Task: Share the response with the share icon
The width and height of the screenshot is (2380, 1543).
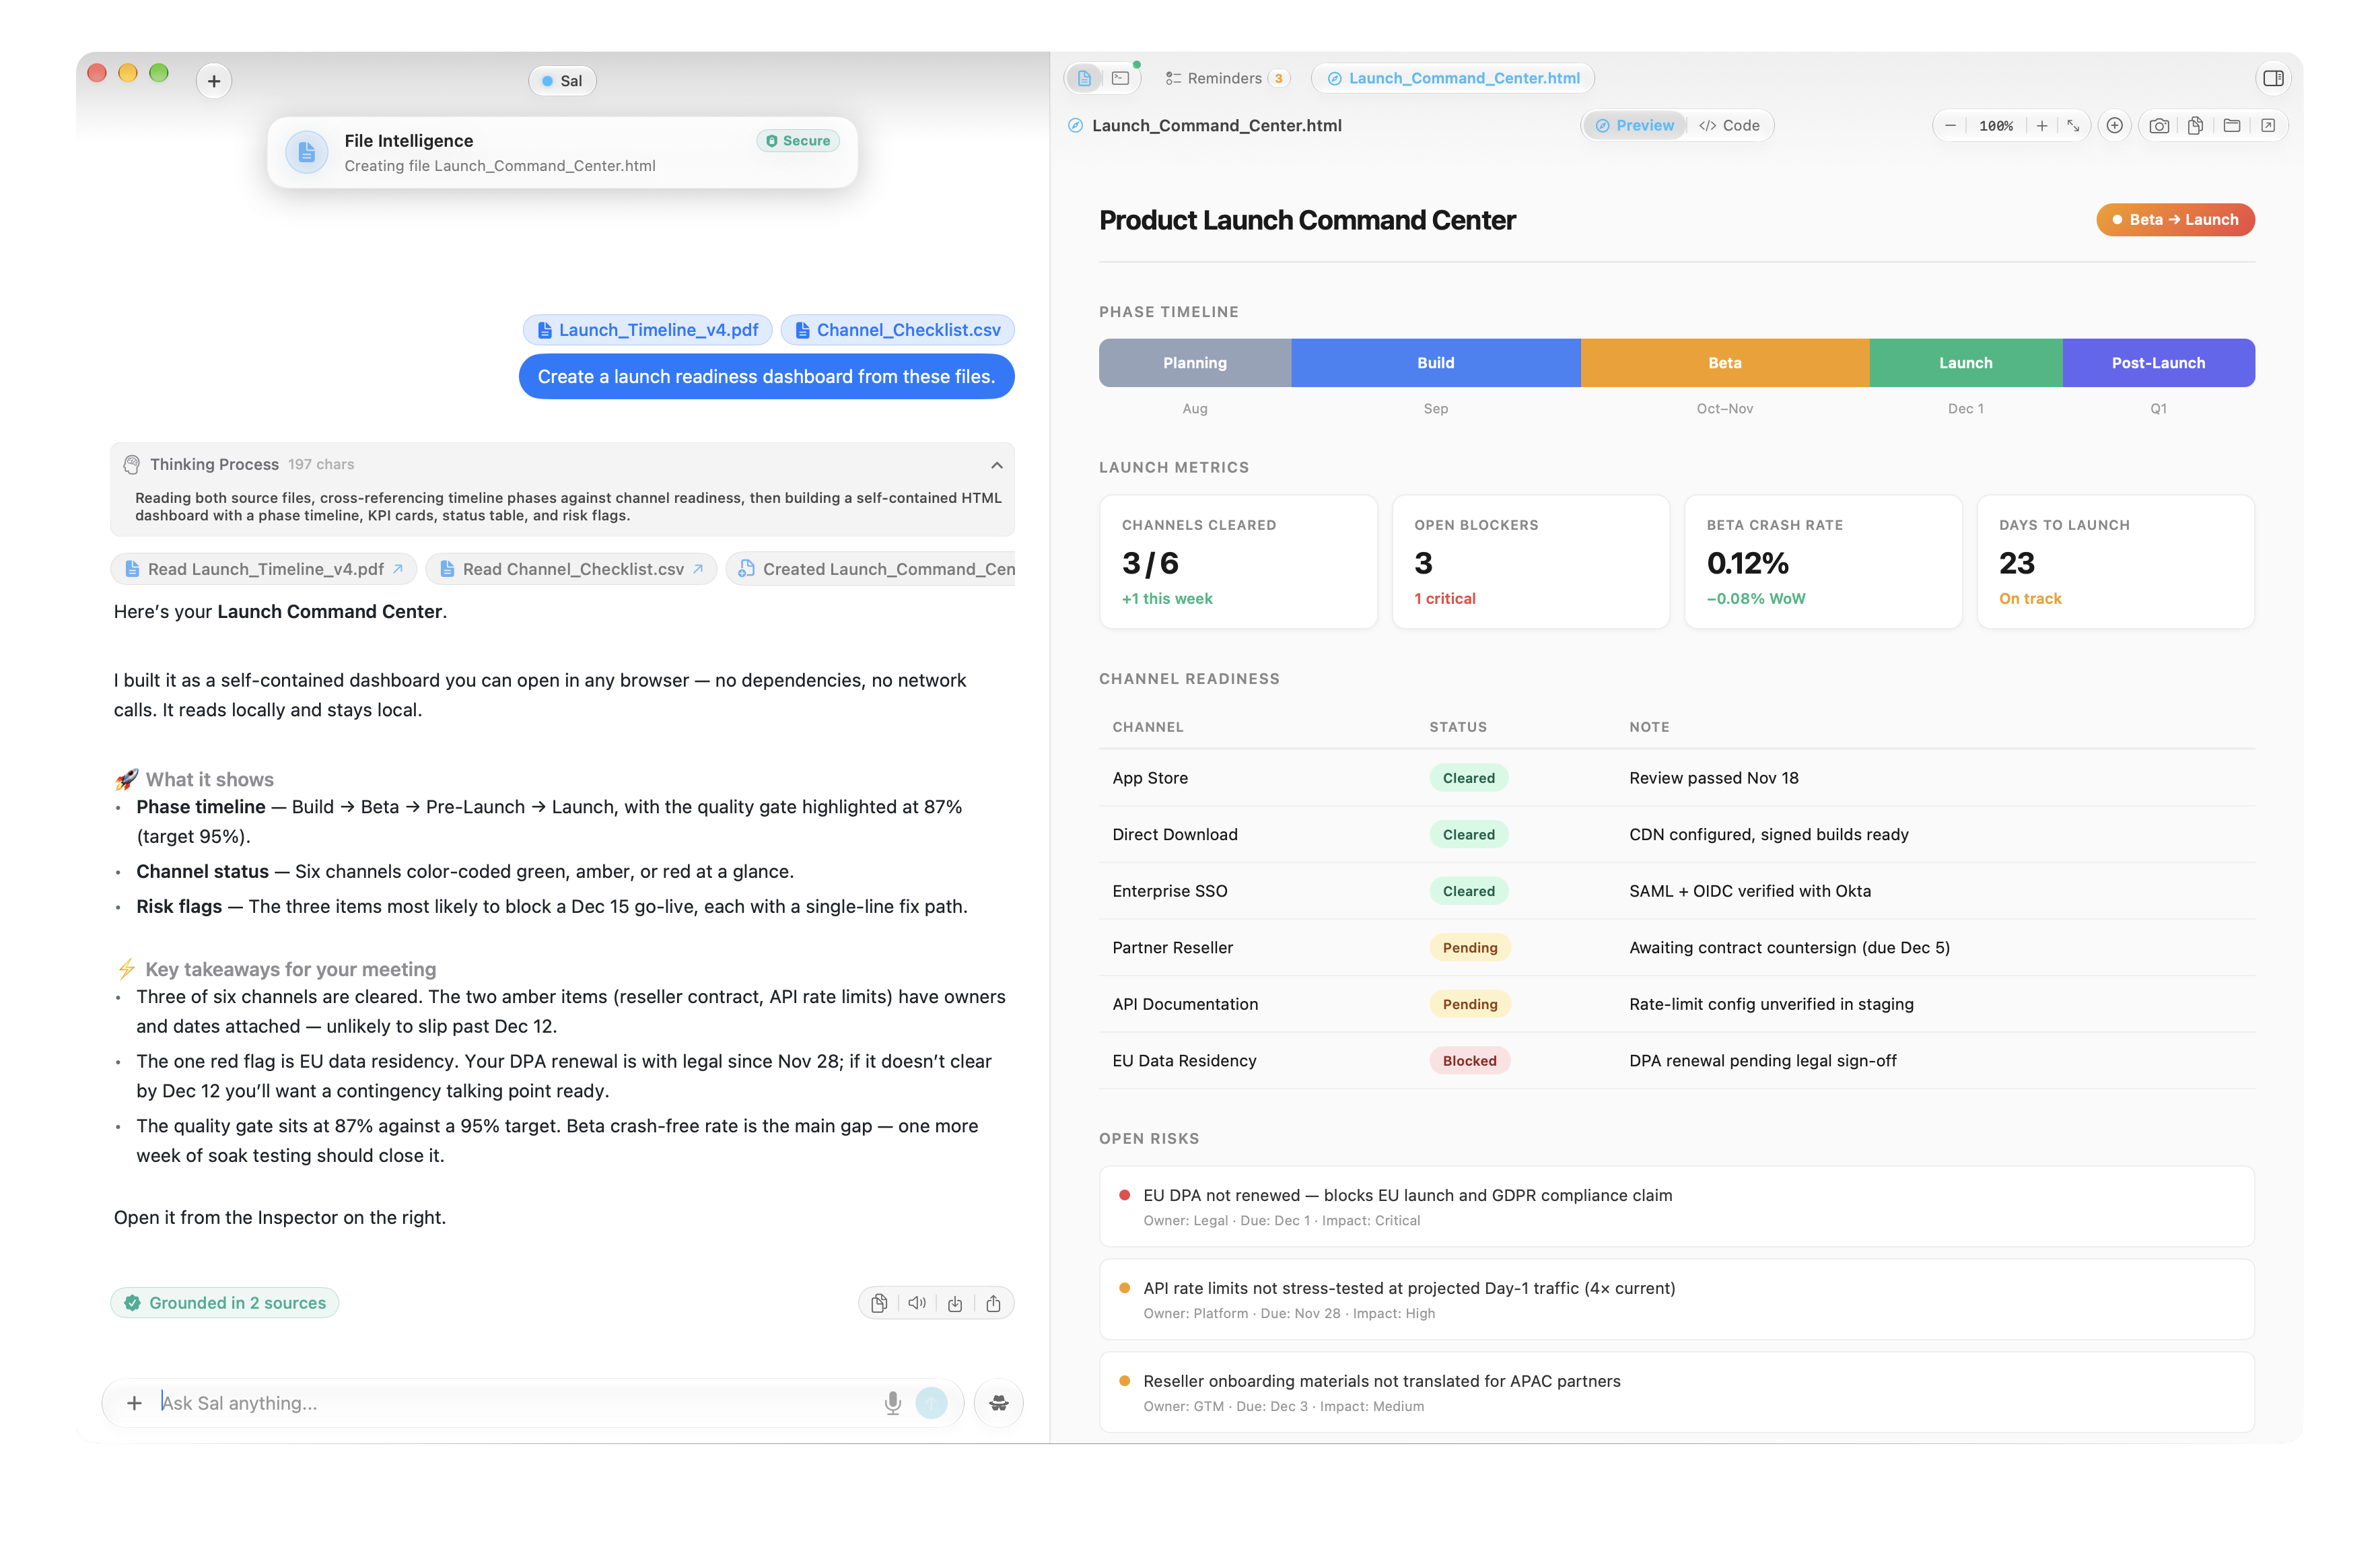Action: (x=993, y=1303)
